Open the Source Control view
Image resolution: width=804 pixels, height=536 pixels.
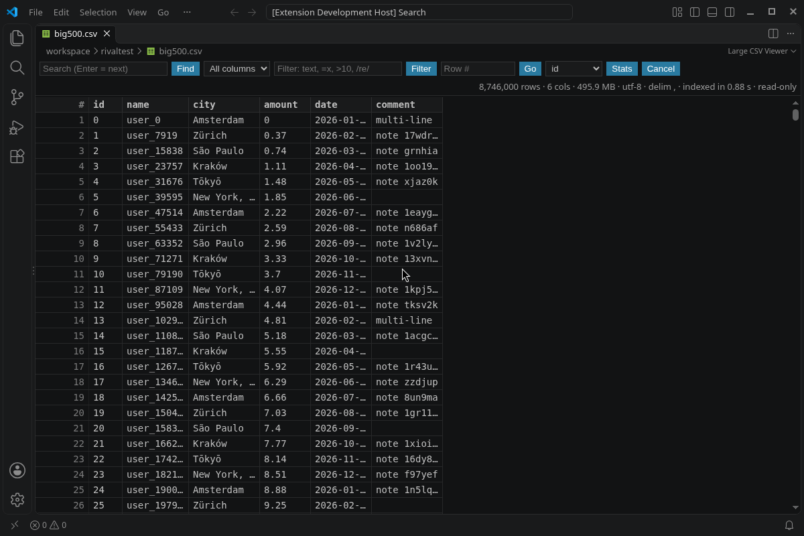coord(17,97)
